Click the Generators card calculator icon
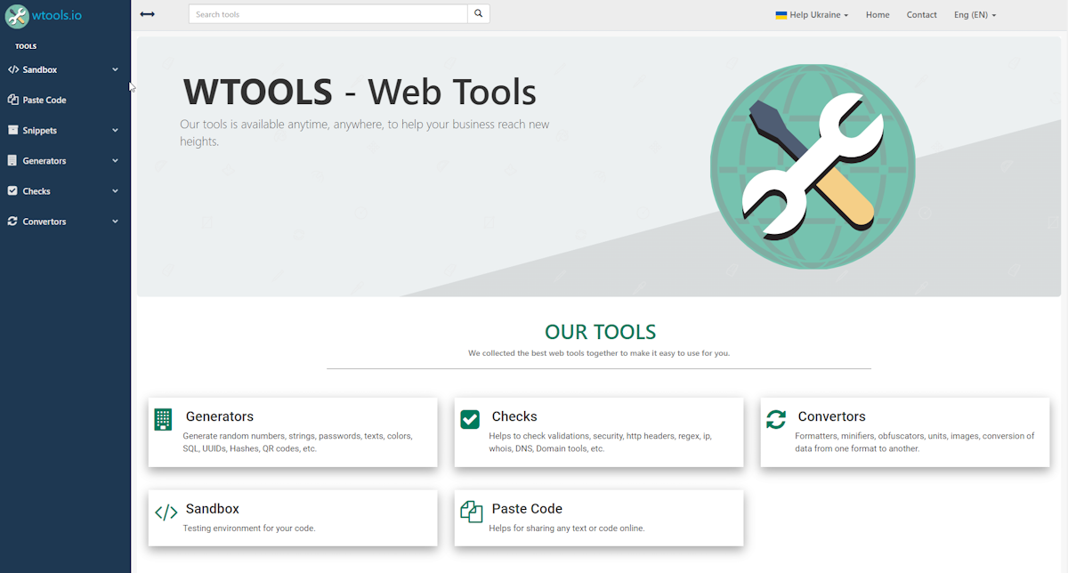The width and height of the screenshot is (1068, 573). click(x=163, y=420)
